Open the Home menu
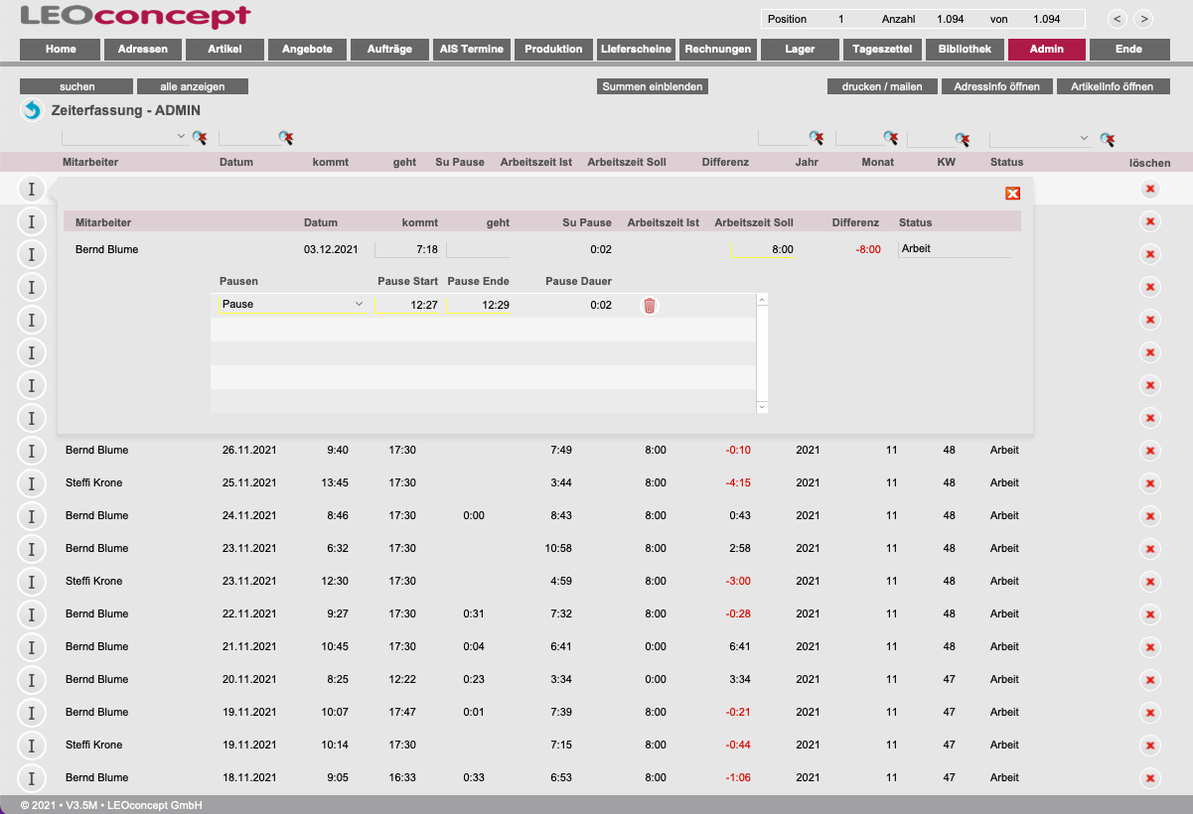1193x814 pixels. click(61, 49)
